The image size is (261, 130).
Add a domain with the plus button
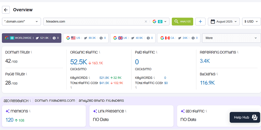tap(200, 22)
